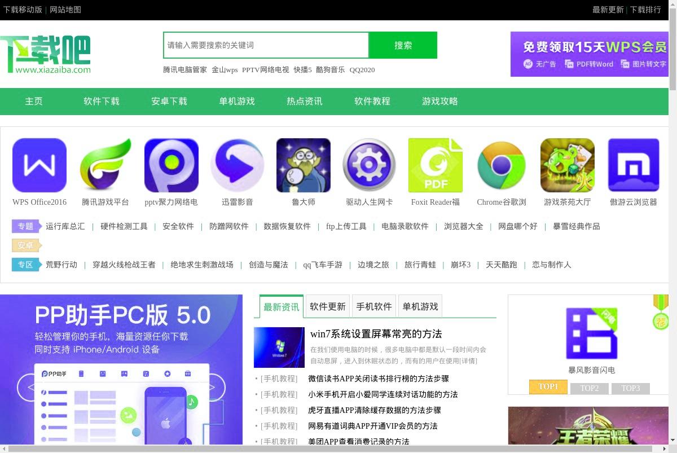Image resolution: width=677 pixels, height=453 pixels.
Task: Click the 下载吧 site logo
Action: 45,54
